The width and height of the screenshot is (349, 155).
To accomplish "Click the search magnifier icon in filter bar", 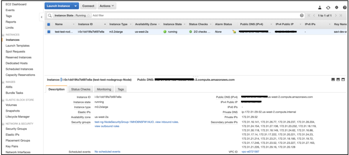I will 50,16.
